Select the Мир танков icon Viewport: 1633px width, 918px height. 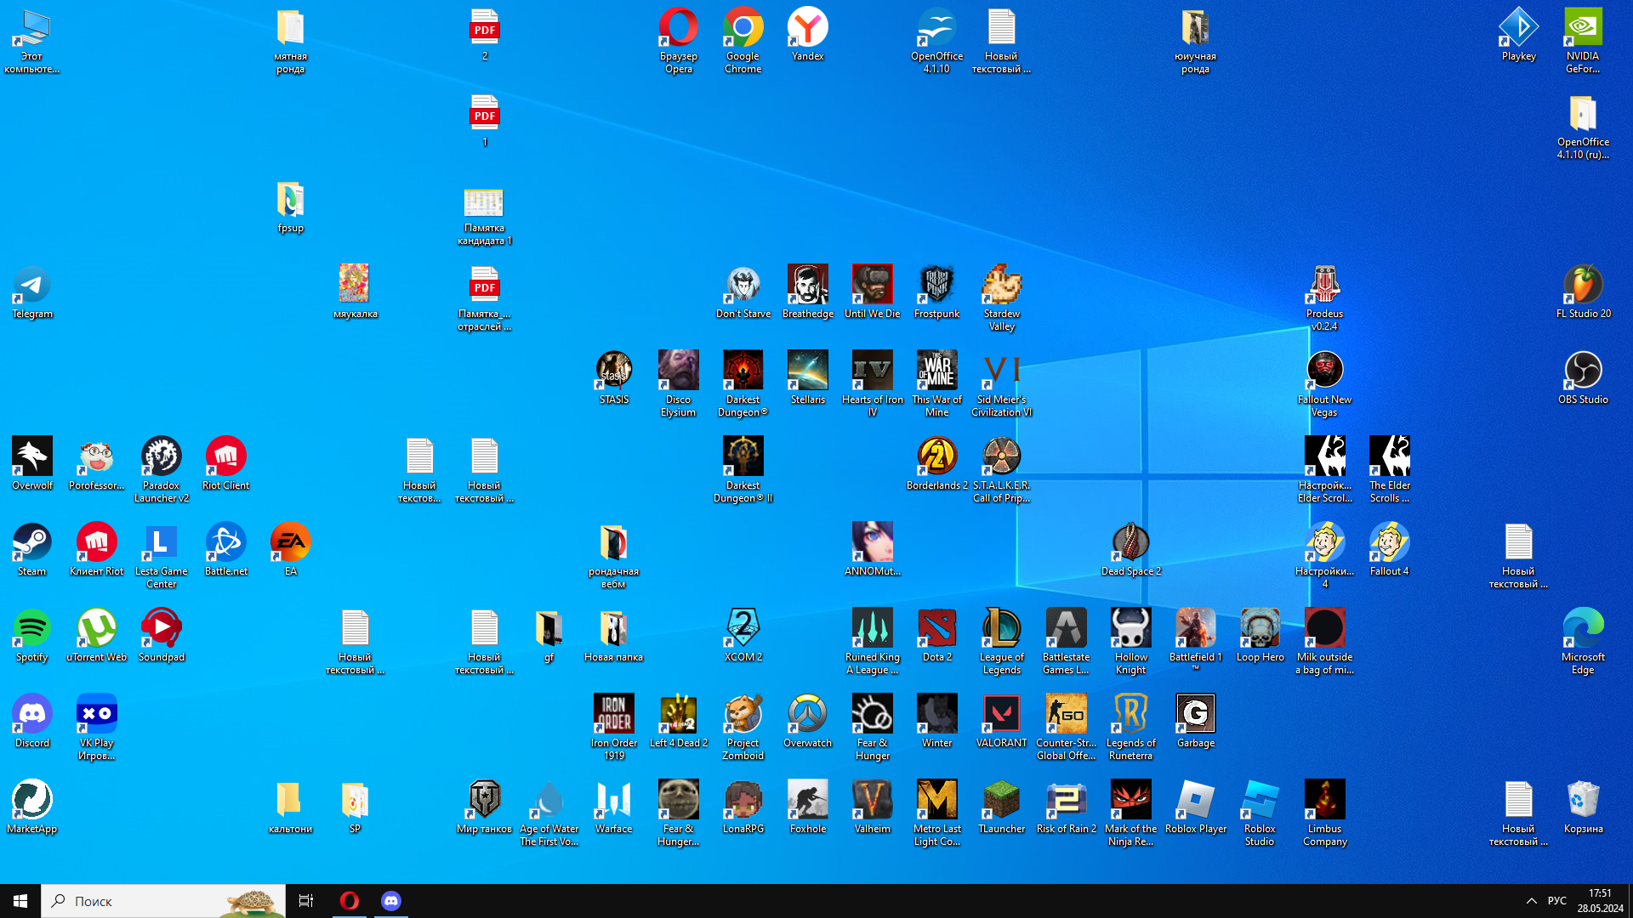point(484,807)
